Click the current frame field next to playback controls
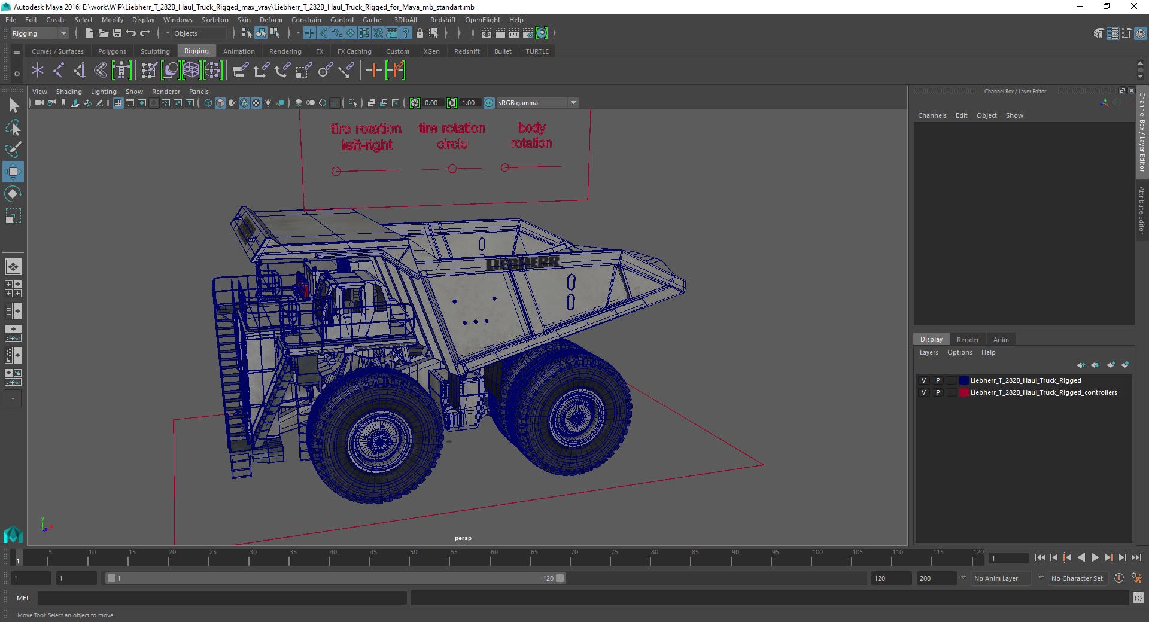The width and height of the screenshot is (1149, 622). 1008,558
